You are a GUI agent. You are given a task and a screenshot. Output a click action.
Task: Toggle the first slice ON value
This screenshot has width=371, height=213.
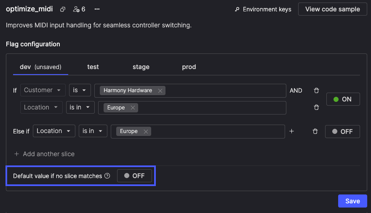343,99
